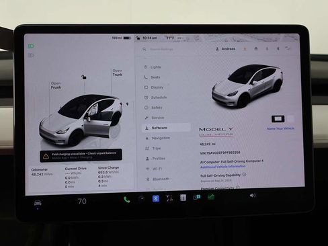Tap the white car image in Software panel
The width and height of the screenshot is (328, 246).
(247, 86)
